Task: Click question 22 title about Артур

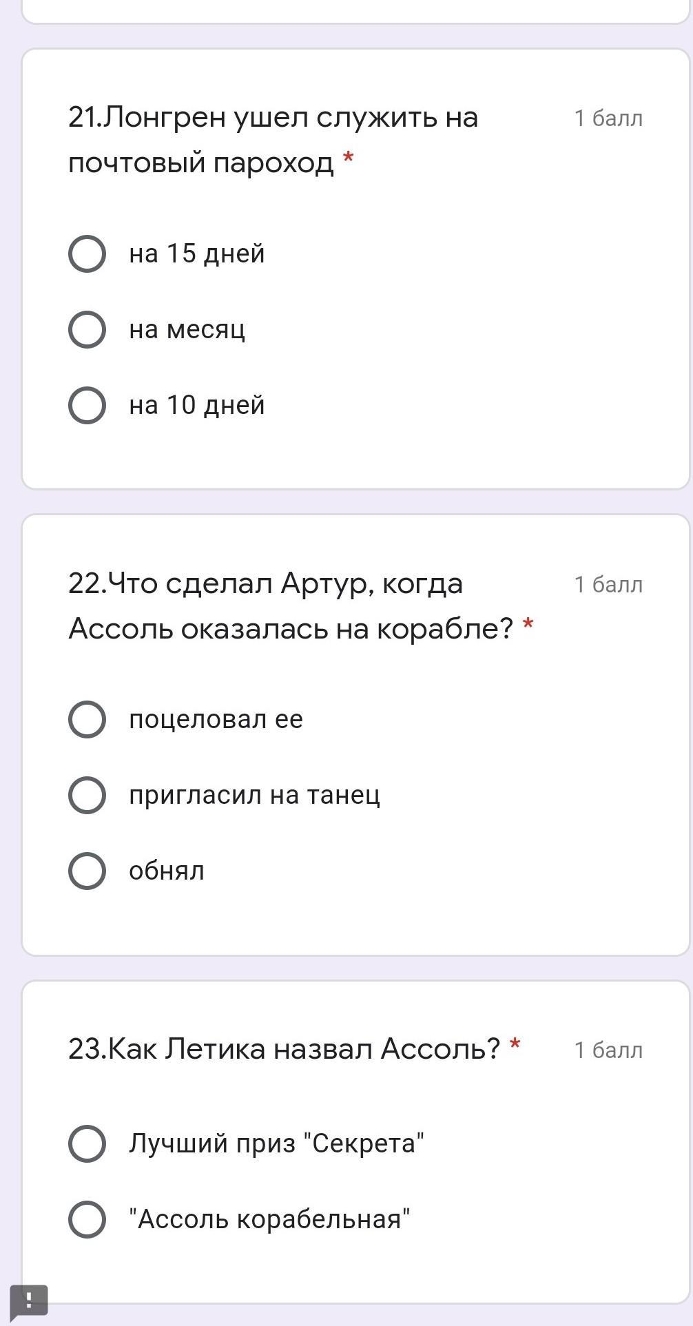Action: [289, 605]
